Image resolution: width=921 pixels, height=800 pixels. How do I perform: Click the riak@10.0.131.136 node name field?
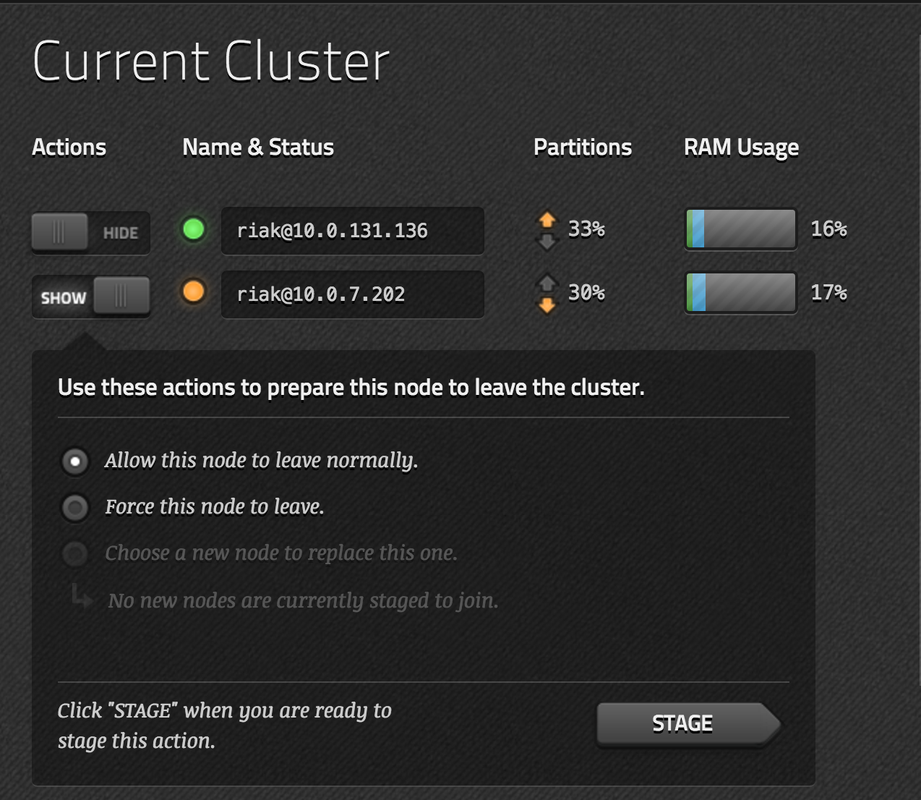tap(352, 231)
